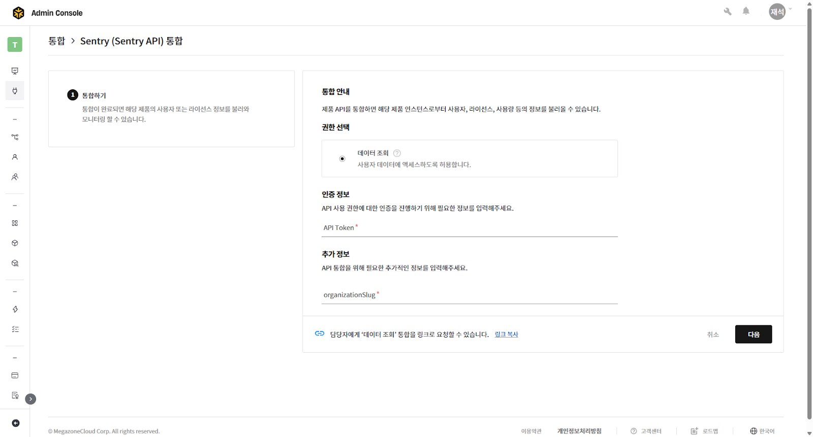Open the checklist icon in sidebar
The width and height of the screenshot is (813, 437).
point(15,329)
